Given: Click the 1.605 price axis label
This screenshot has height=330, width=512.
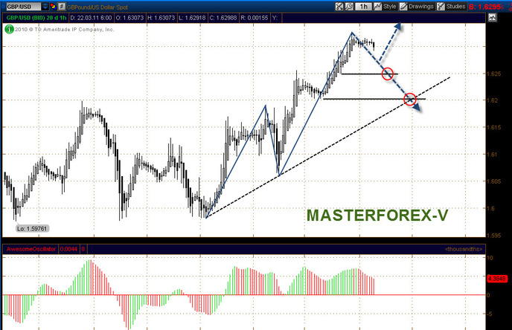Looking at the screenshot, I should pos(493,181).
